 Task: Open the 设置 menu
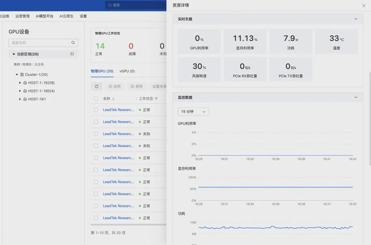tap(83, 16)
